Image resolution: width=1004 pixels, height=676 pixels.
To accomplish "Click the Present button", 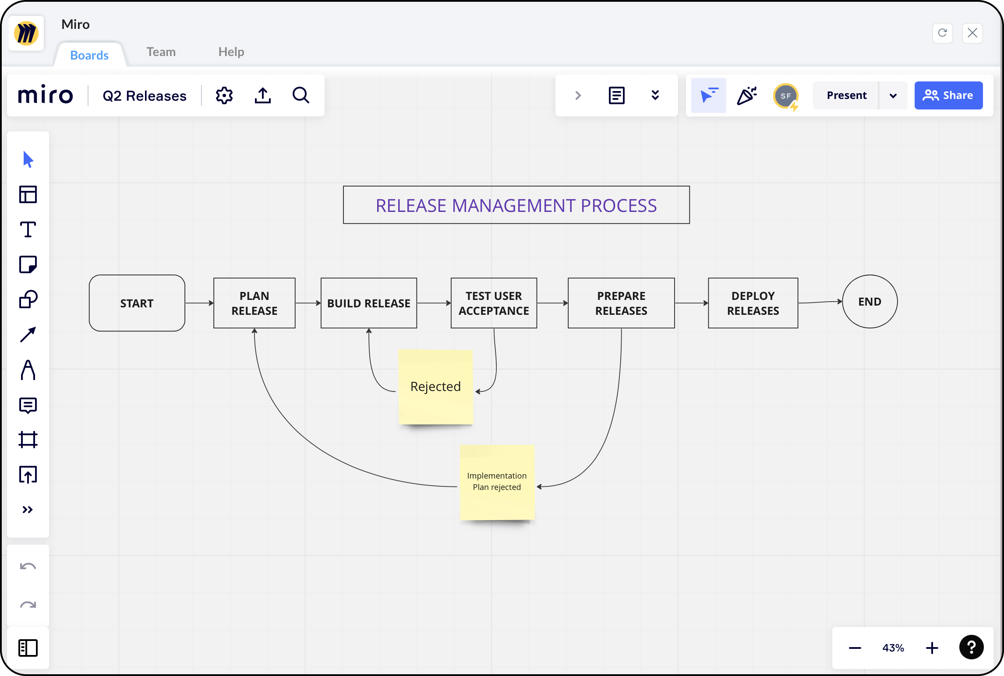I will click(846, 95).
